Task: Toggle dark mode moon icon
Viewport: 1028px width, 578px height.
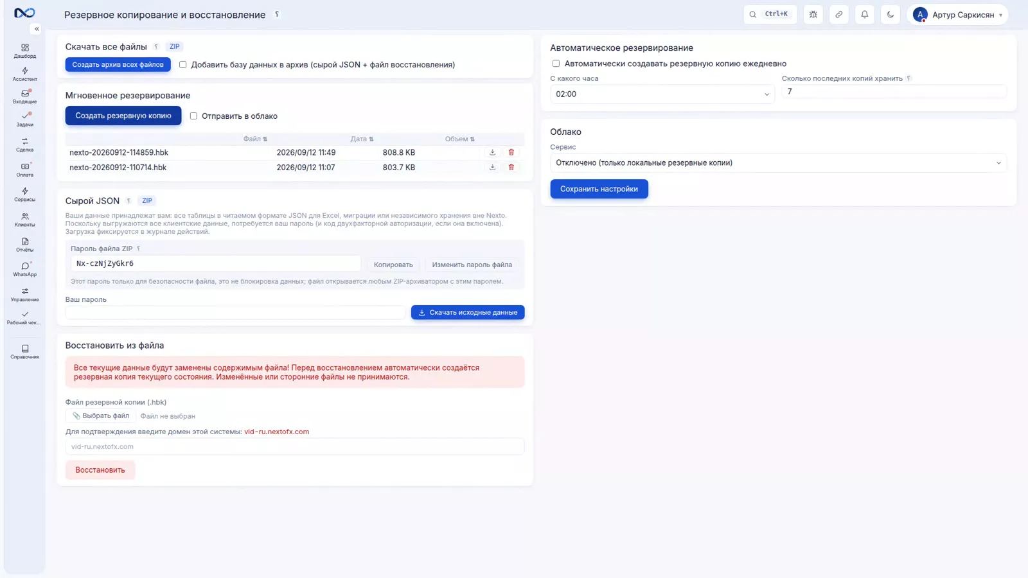Action: (x=891, y=14)
